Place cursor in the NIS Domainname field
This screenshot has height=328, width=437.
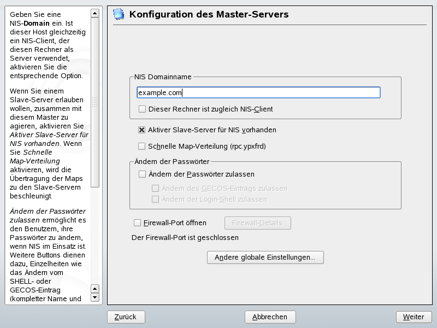(257, 92)
